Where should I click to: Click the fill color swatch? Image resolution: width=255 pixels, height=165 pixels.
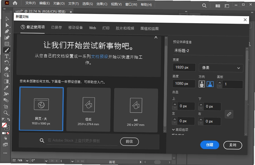4,125
